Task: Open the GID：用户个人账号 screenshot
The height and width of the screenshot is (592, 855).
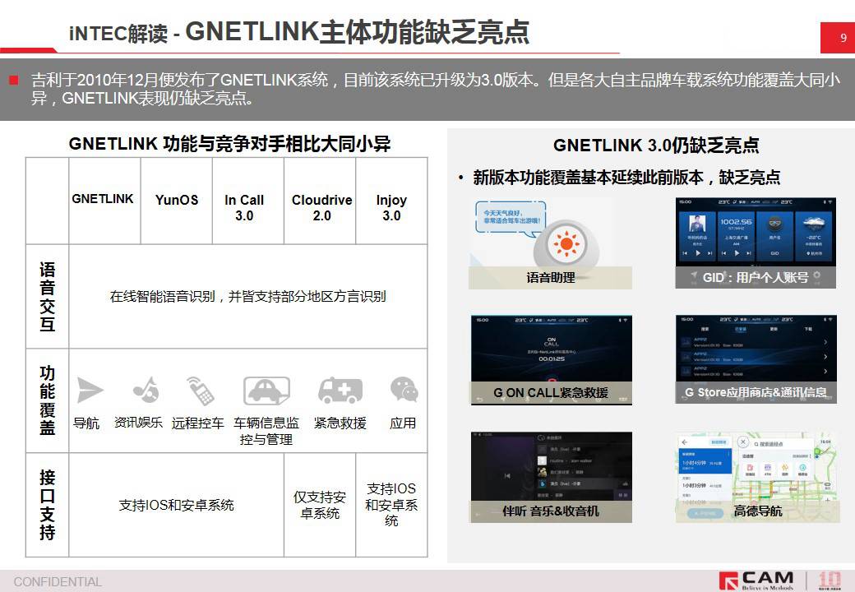Action: [756, 243]
